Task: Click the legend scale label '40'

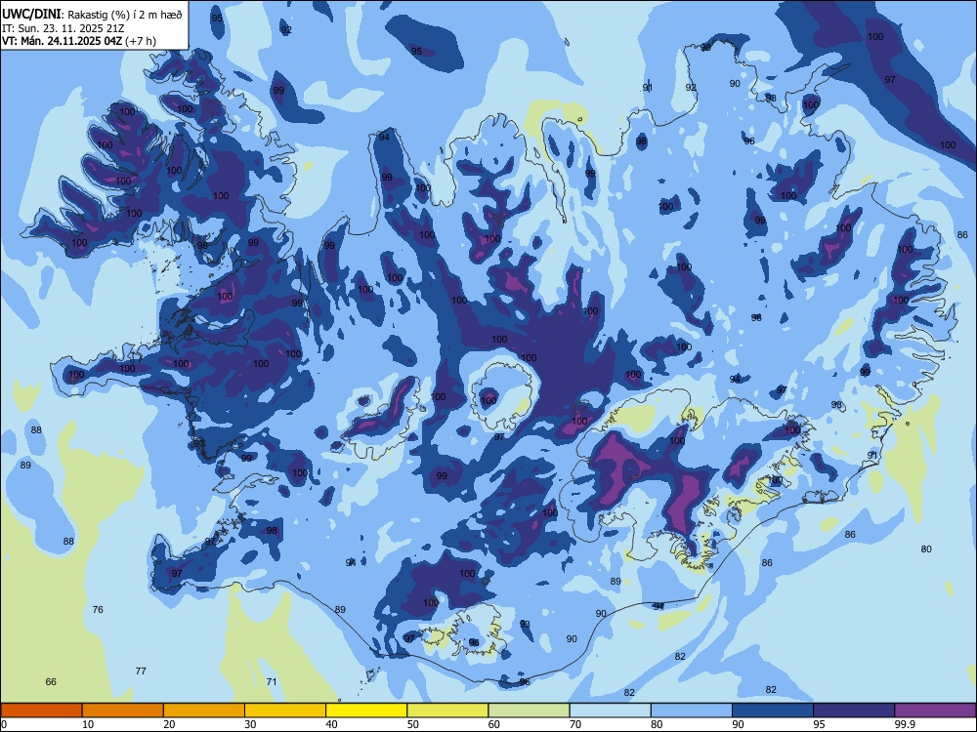Action: [x=332, y=724]
